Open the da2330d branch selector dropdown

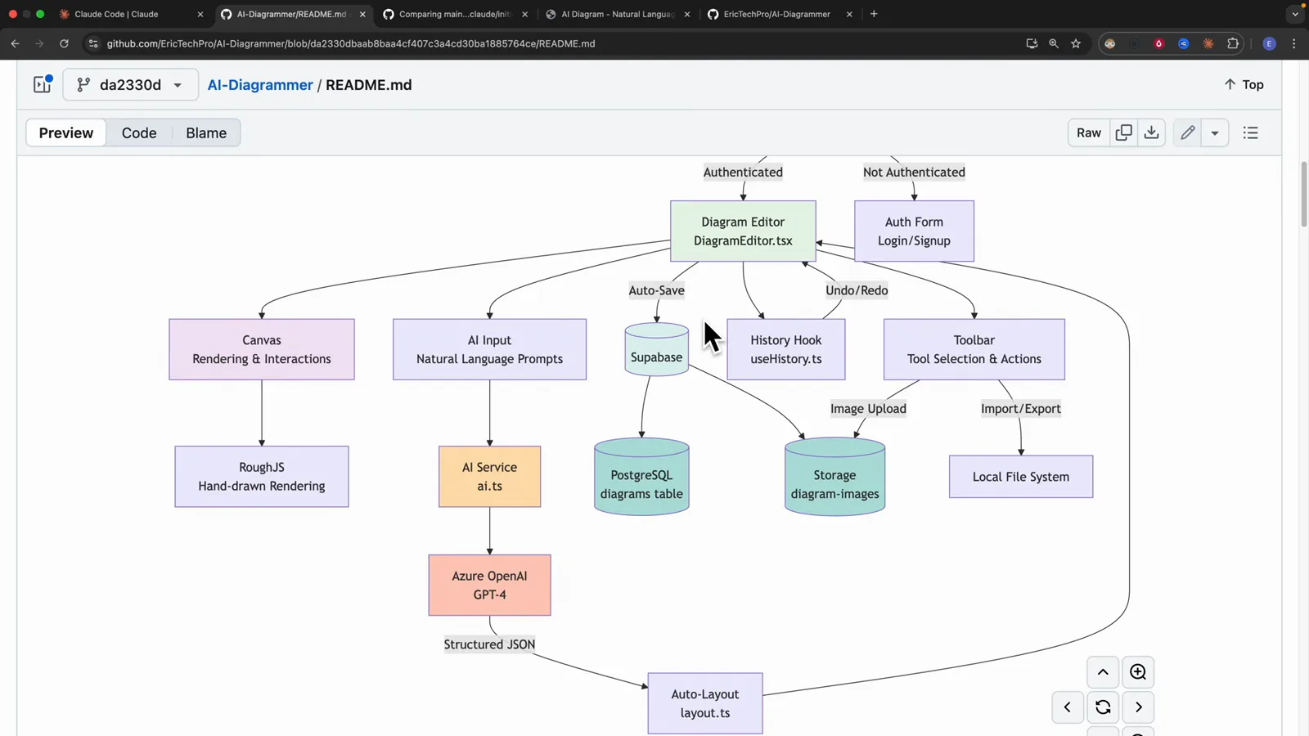(130, 84)
